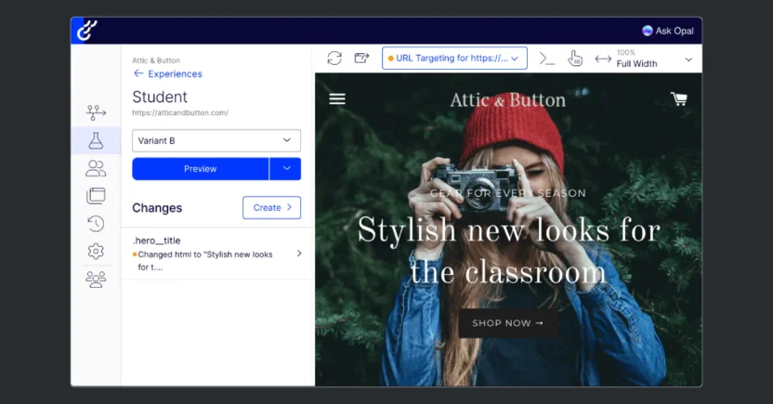Open the URL Targeting dropdown
Image resolution: width=773 pixels, height=404 pixels.
[x=454, y=59]
